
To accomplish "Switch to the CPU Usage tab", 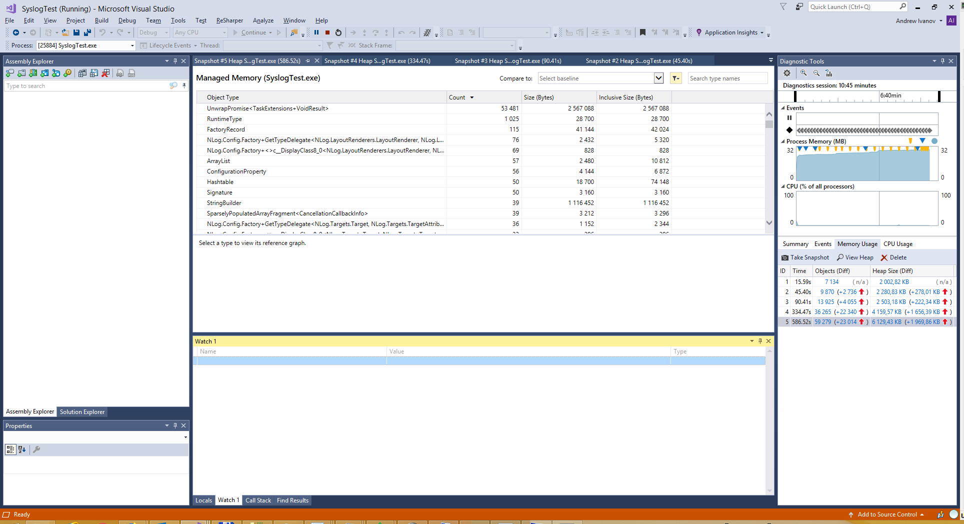I will [897, 243].
